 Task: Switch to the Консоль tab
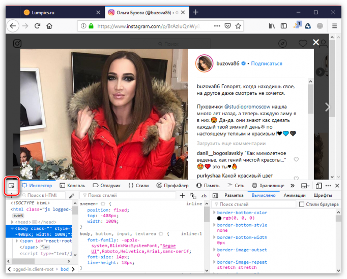[72, 186]
